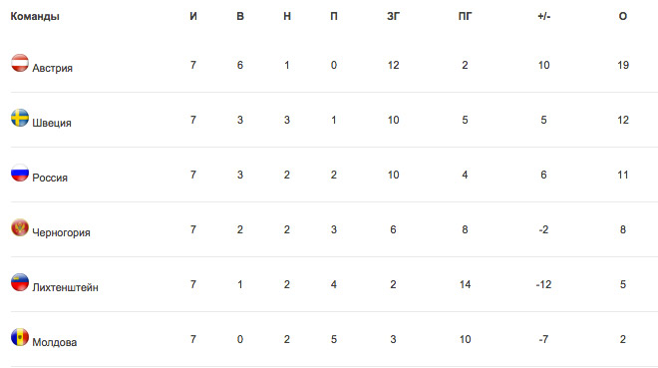
Task: Sort by the О points column header
Action: tap(623, 16)
